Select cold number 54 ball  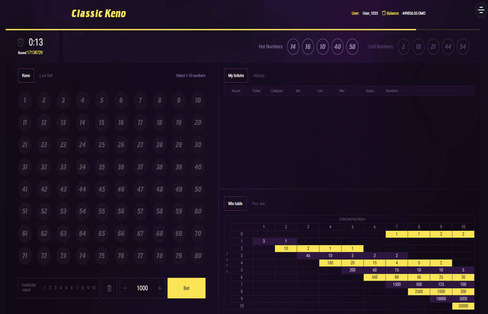pyautogui.click(x=463, y=47)
